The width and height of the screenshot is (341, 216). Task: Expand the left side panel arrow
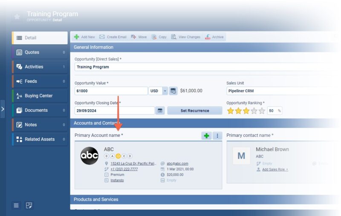(3, 109)
